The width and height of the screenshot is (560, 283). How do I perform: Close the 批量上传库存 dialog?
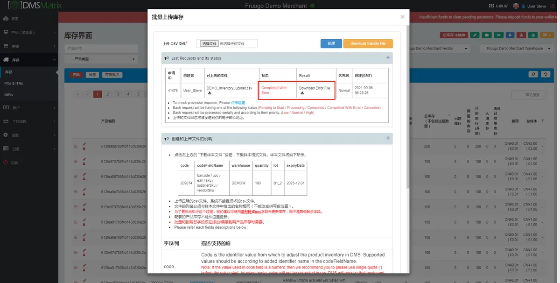(403, 17)
